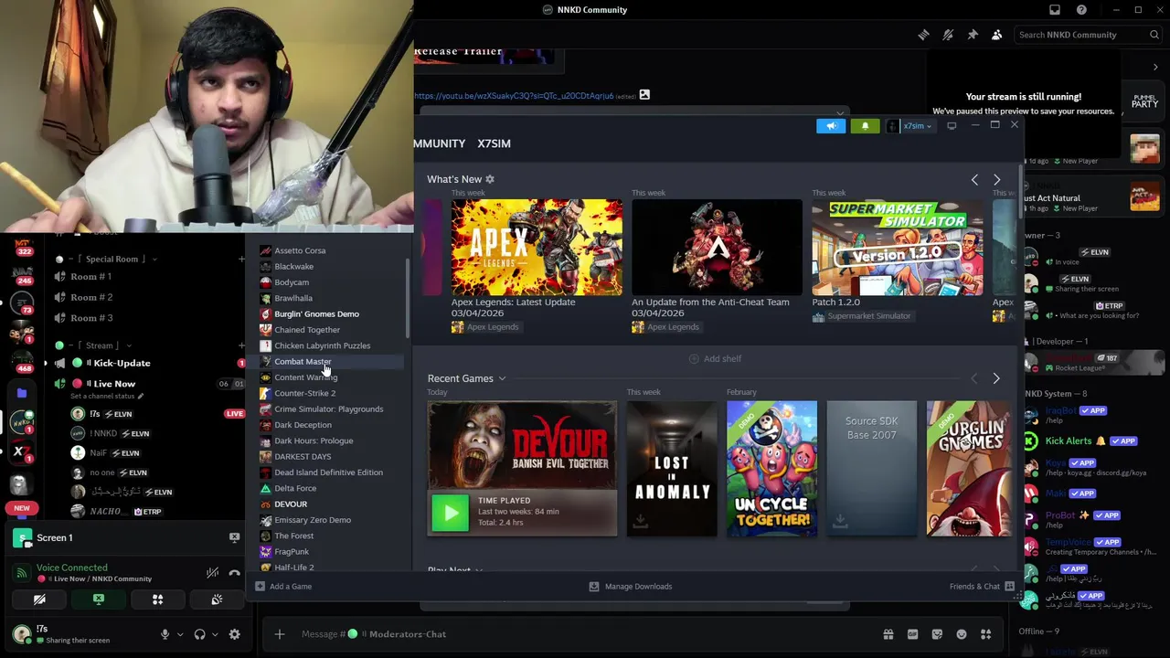Click Steam blue announcements megaphone button

[831, 126]
